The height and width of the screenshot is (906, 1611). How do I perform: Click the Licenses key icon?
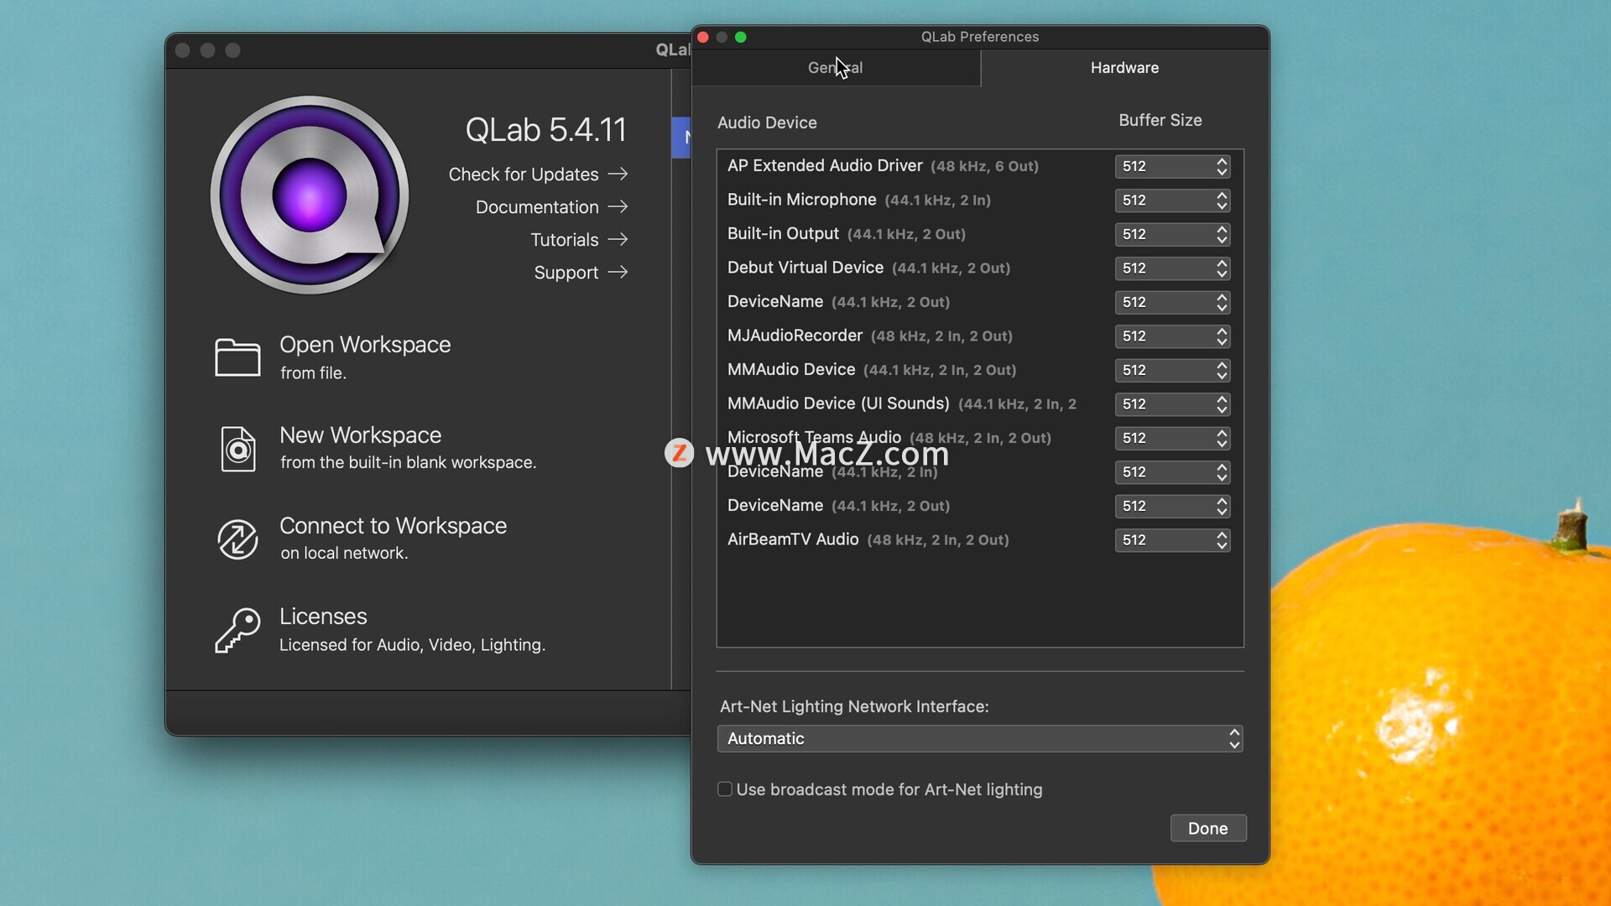[237, 630]
